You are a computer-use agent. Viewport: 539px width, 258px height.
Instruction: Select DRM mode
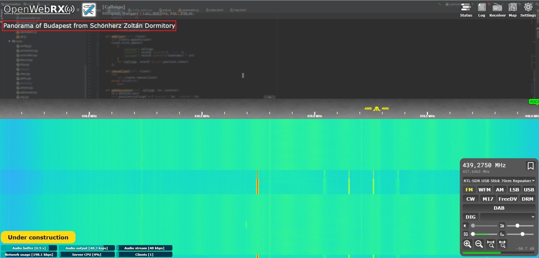coord(527,199)
